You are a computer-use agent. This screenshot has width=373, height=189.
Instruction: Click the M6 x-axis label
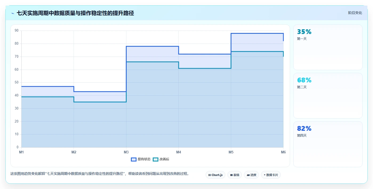283,152
